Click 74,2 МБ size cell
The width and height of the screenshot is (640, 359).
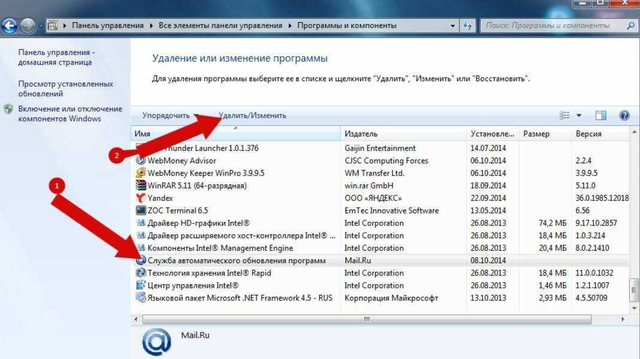(x=553, y=223)
